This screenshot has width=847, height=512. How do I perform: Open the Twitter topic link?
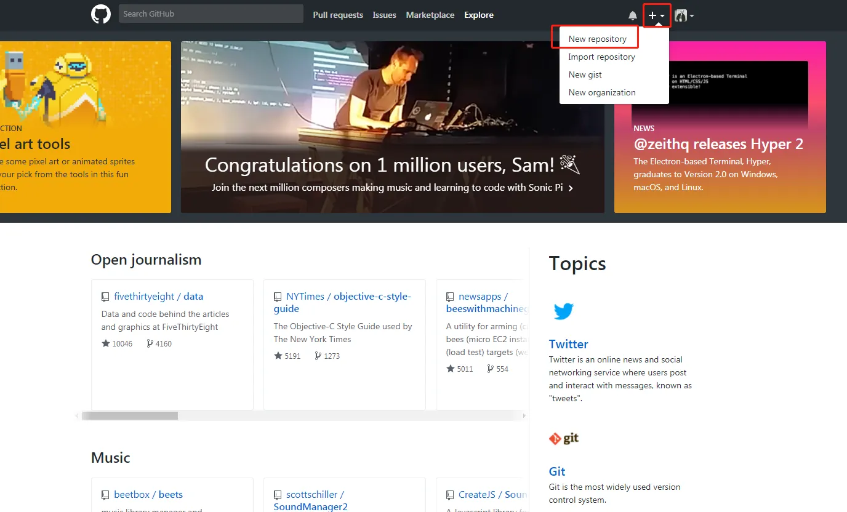(568, 344)
